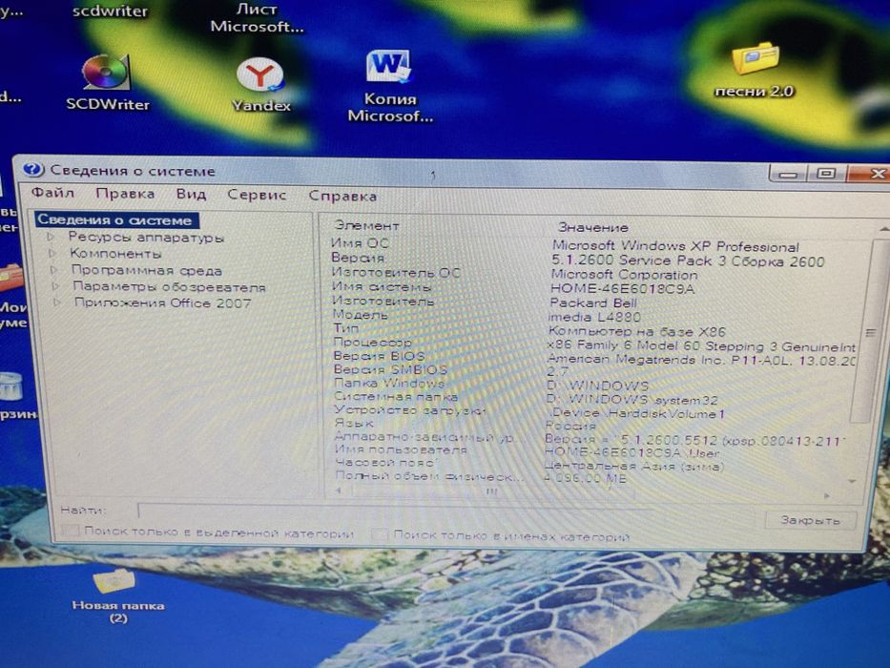Image resolution: width=890 pixels, height=668 pixels.
Task: Tick Поиск только в именах категорий checkbox
Action: click(x=379, y=534)
